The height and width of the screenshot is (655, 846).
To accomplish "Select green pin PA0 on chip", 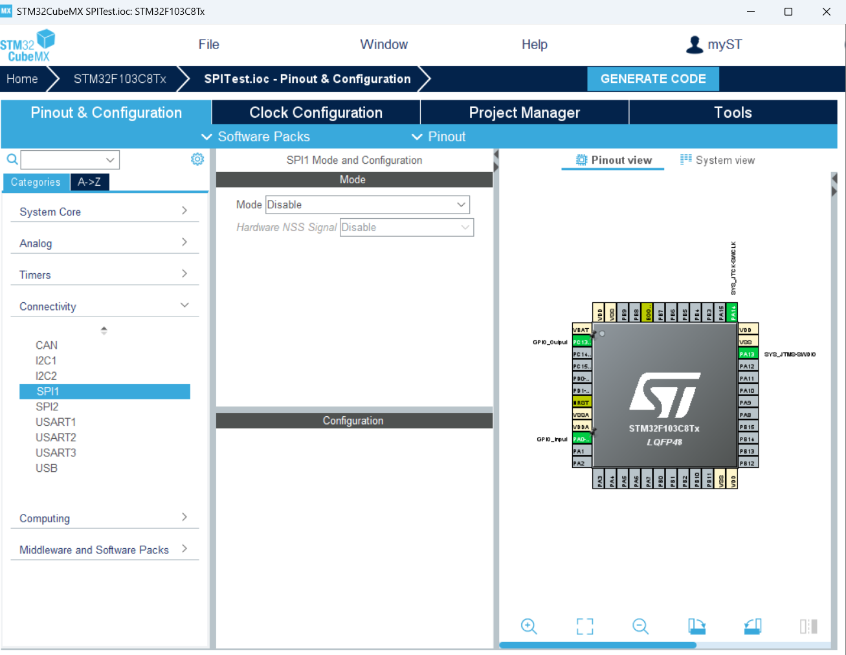I will pyautogui.click(x=582, y=439).
